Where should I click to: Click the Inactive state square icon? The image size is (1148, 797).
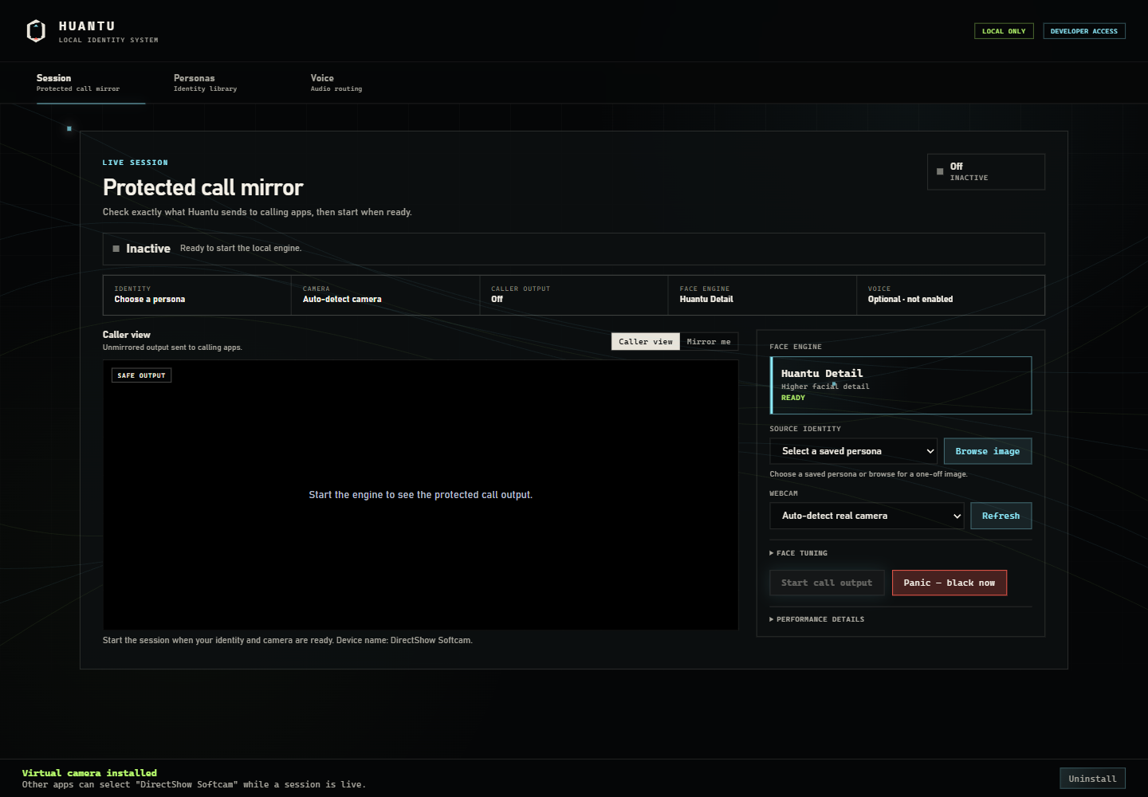[x=116, y=249]
